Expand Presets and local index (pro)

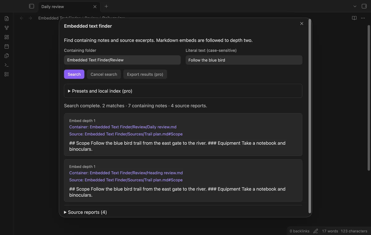click(x=183, y=91)
